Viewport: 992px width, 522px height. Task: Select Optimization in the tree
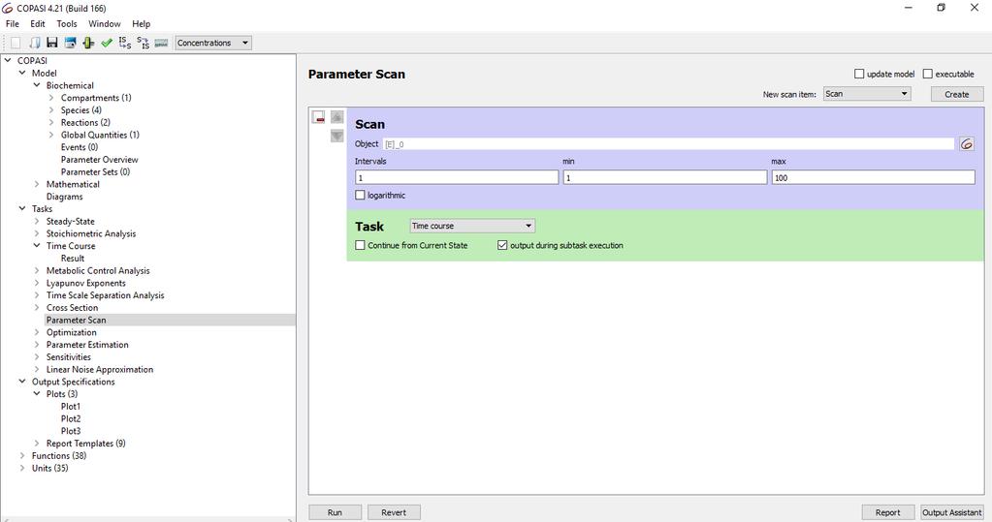pyautogui.click(x=72, y=332)
